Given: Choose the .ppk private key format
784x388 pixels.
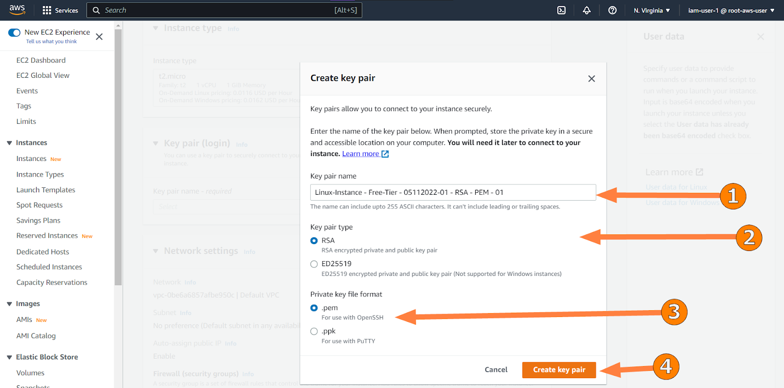Looking at the screenshot, I should [314, 331].
